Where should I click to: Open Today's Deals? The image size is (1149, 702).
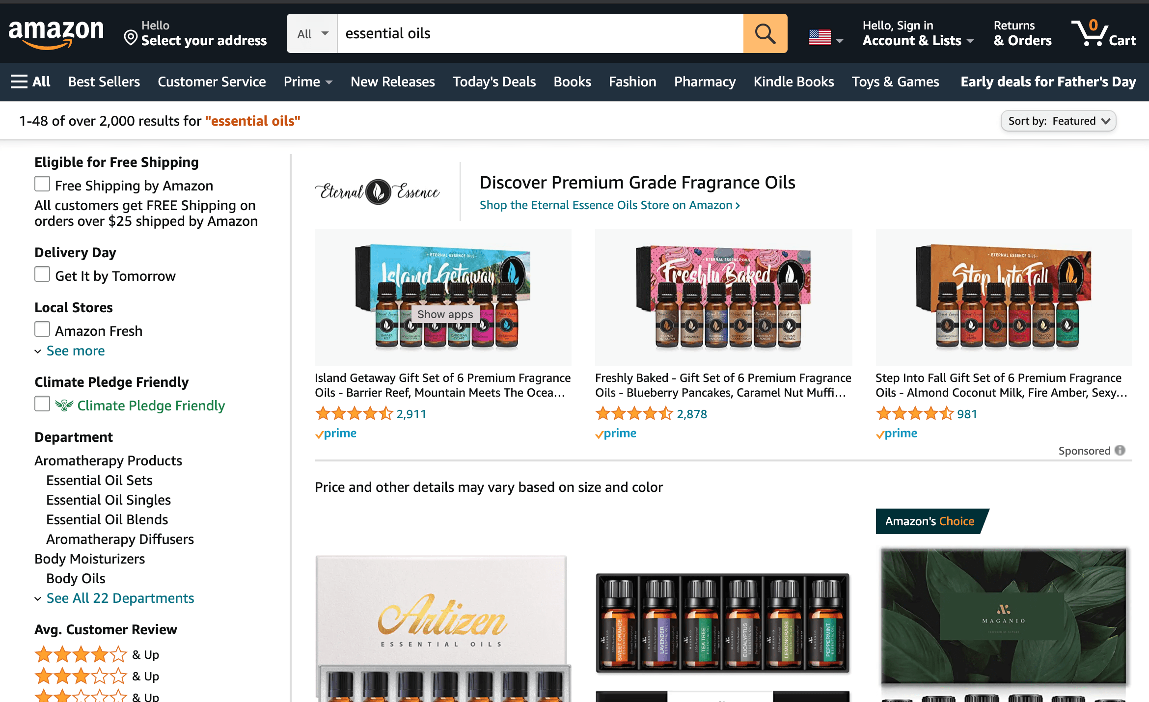[x=494, y=81]
